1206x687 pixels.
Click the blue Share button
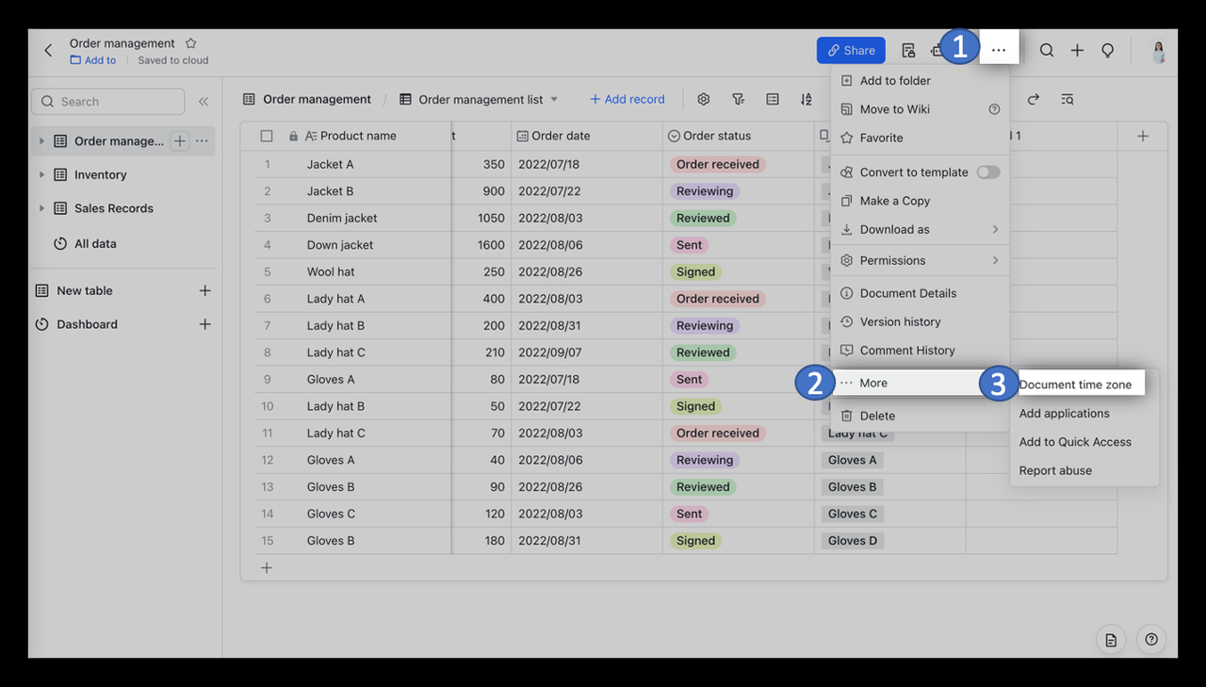click(x=851, y=51)
